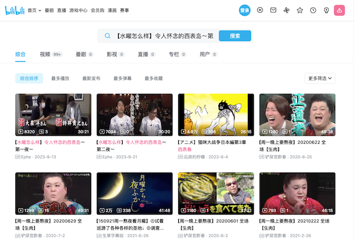Click the bilibili logo
The width and height of the screenshot is (354, 241).
[x=14, y=10]
